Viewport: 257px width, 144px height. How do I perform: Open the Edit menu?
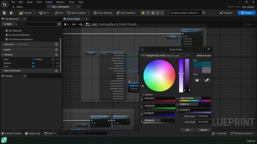20,2
